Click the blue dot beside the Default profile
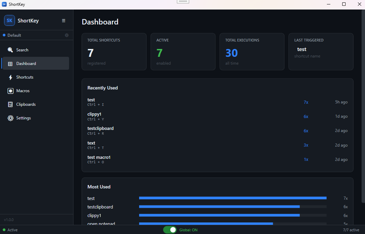The height and width of the screenshot is (234, 365). click(4, 35)
